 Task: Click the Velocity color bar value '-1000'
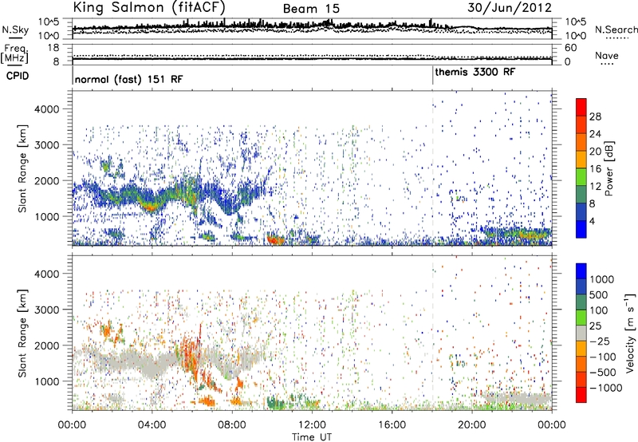606,388
